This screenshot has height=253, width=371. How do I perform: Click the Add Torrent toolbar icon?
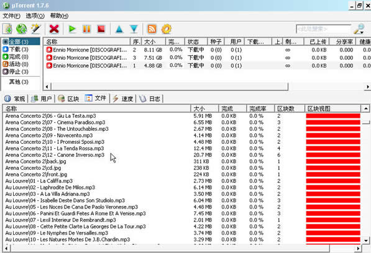point(7,29)
